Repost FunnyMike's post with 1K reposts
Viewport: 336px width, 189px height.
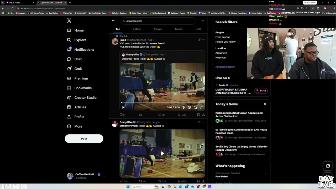coord(142,181)
